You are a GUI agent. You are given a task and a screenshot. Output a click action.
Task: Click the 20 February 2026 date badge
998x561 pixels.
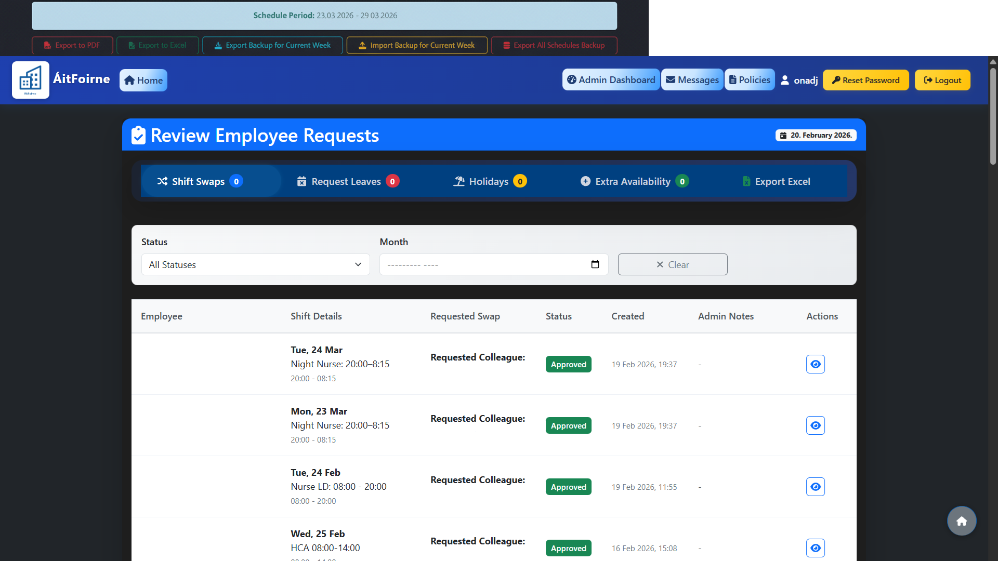(816, 135)
